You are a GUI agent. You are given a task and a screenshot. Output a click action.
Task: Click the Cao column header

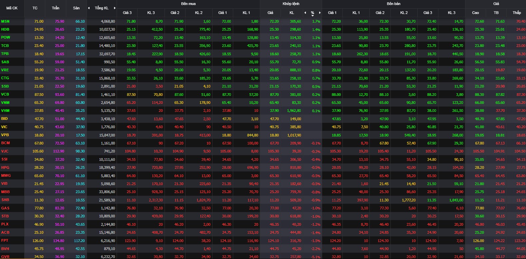(475, 13)
